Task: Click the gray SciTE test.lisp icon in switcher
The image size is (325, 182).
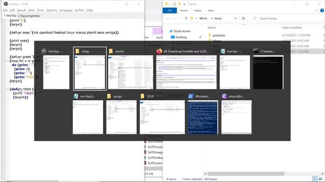Action: click(x=44, y=51)
